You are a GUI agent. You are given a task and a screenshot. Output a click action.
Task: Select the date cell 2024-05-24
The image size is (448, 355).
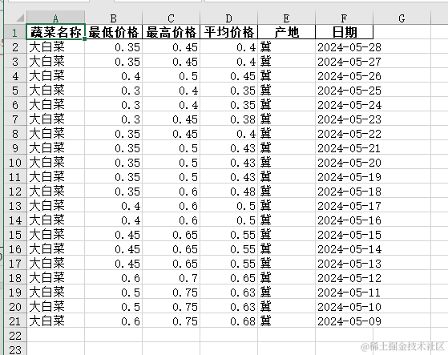point(345,104)
